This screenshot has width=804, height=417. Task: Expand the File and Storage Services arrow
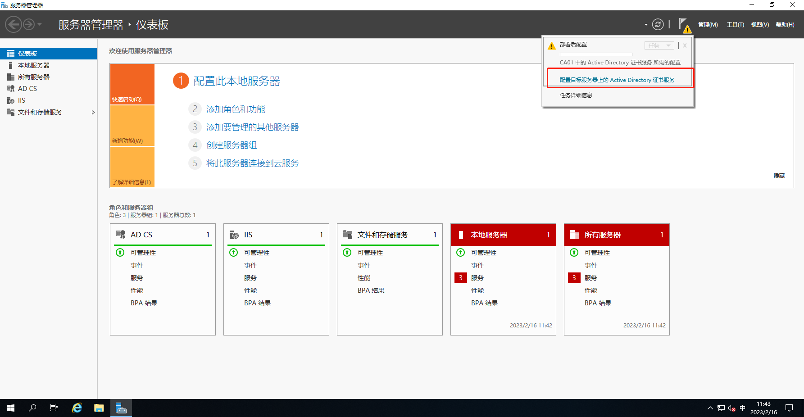93,112
